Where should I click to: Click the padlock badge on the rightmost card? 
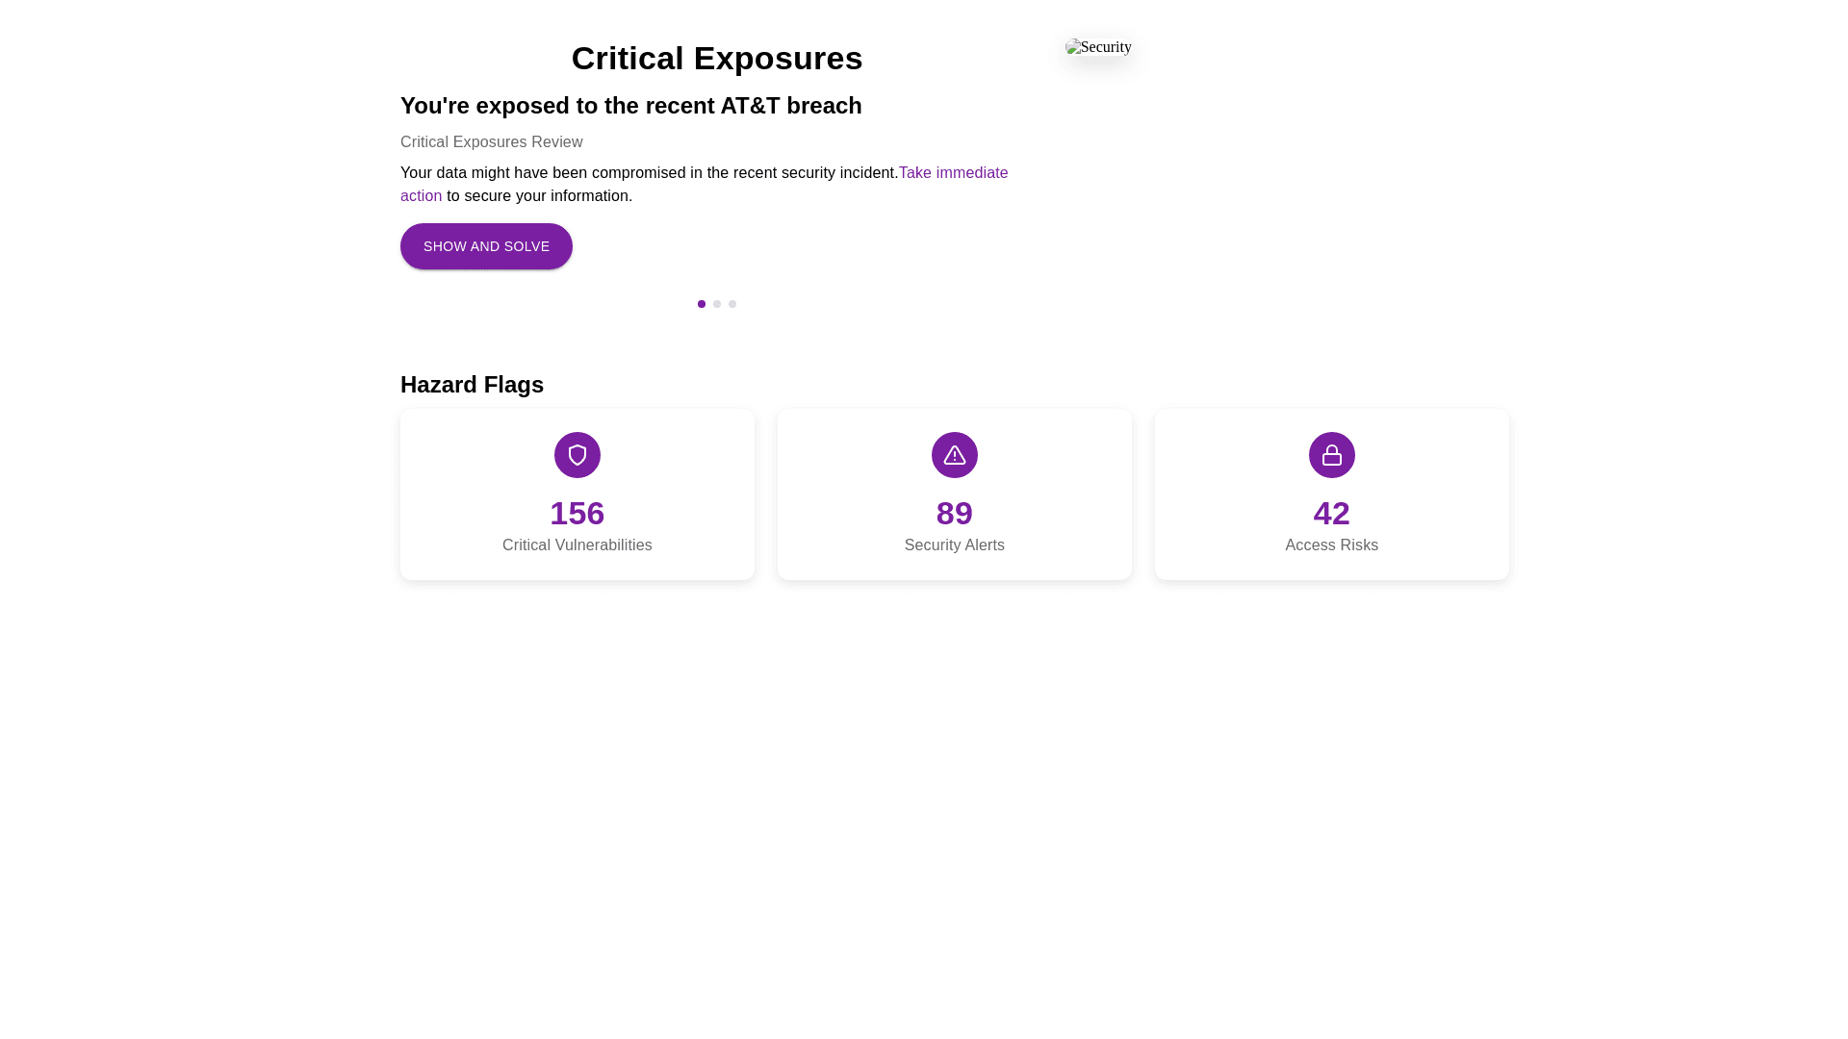(x=1331, y=454)
